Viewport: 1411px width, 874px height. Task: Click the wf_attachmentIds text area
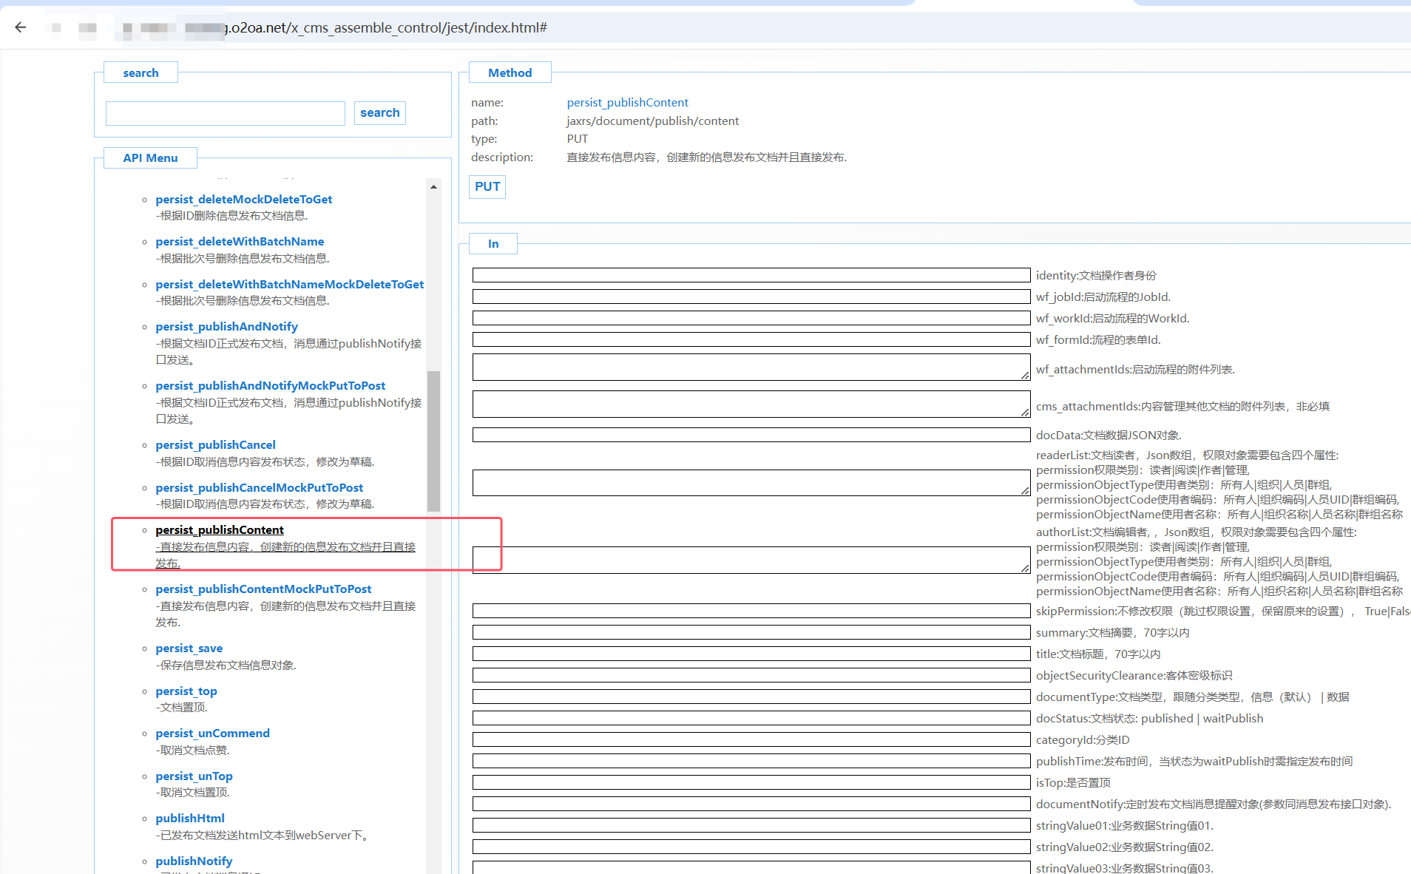(751, 367)
